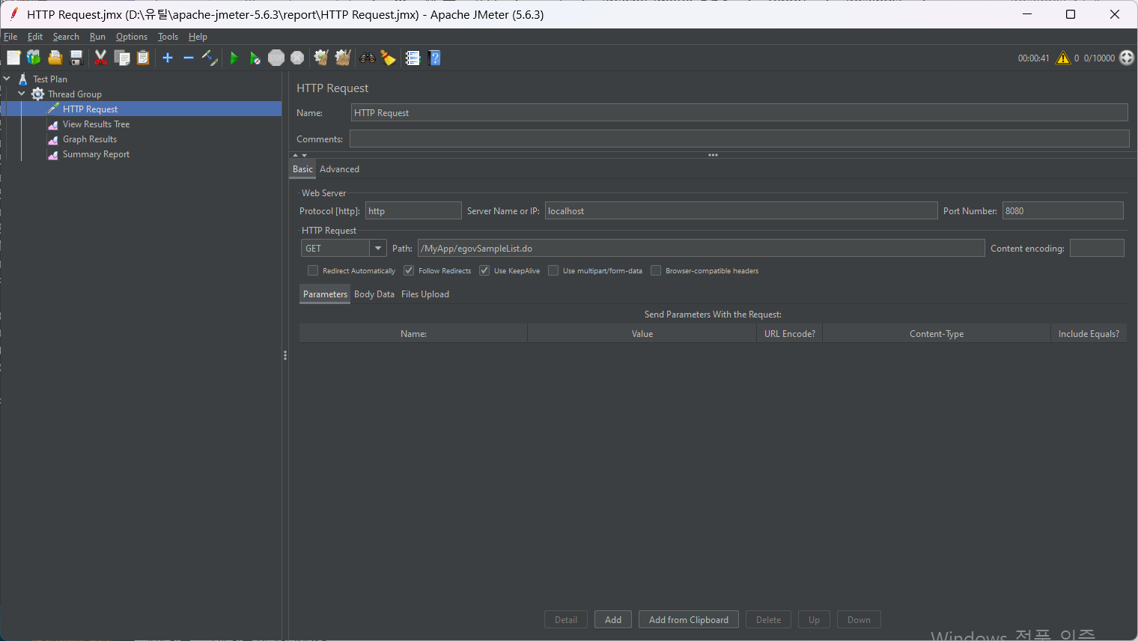Check Browser-compatible headers option
1138x641 pixels.
click(656, 270)
